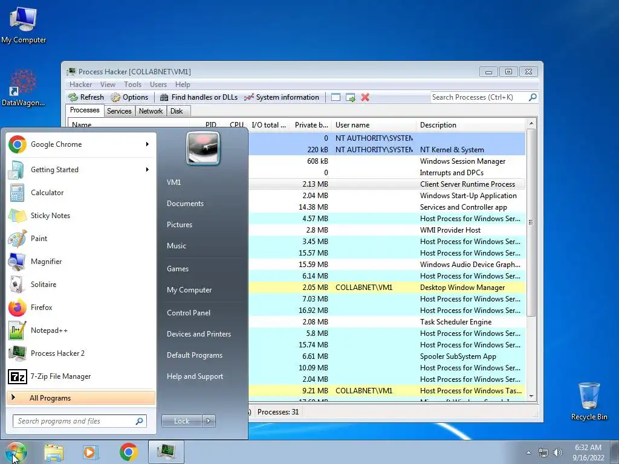Click the Lock button
This screenshot has width=619, height=464.
coord(181,421)
